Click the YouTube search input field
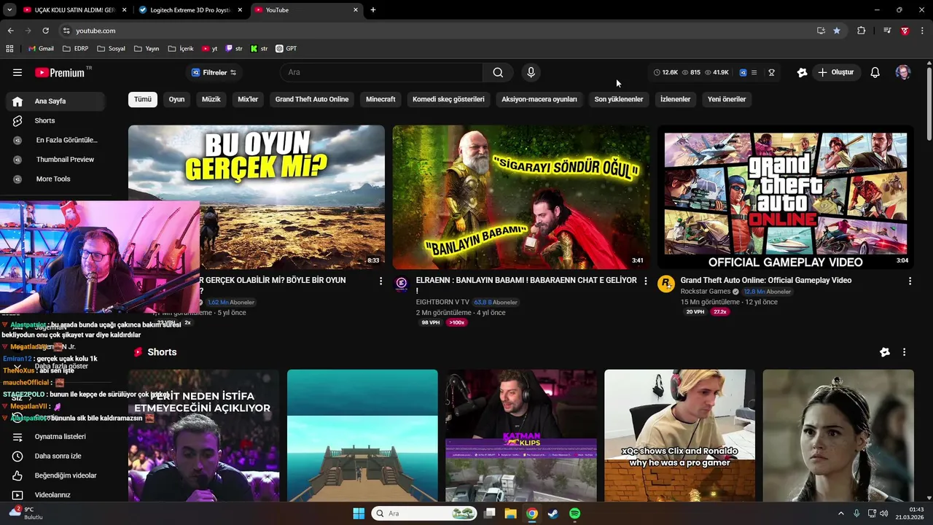Viewport: 933px width, 525px height. pyautogui.click(x=382, y=72)
